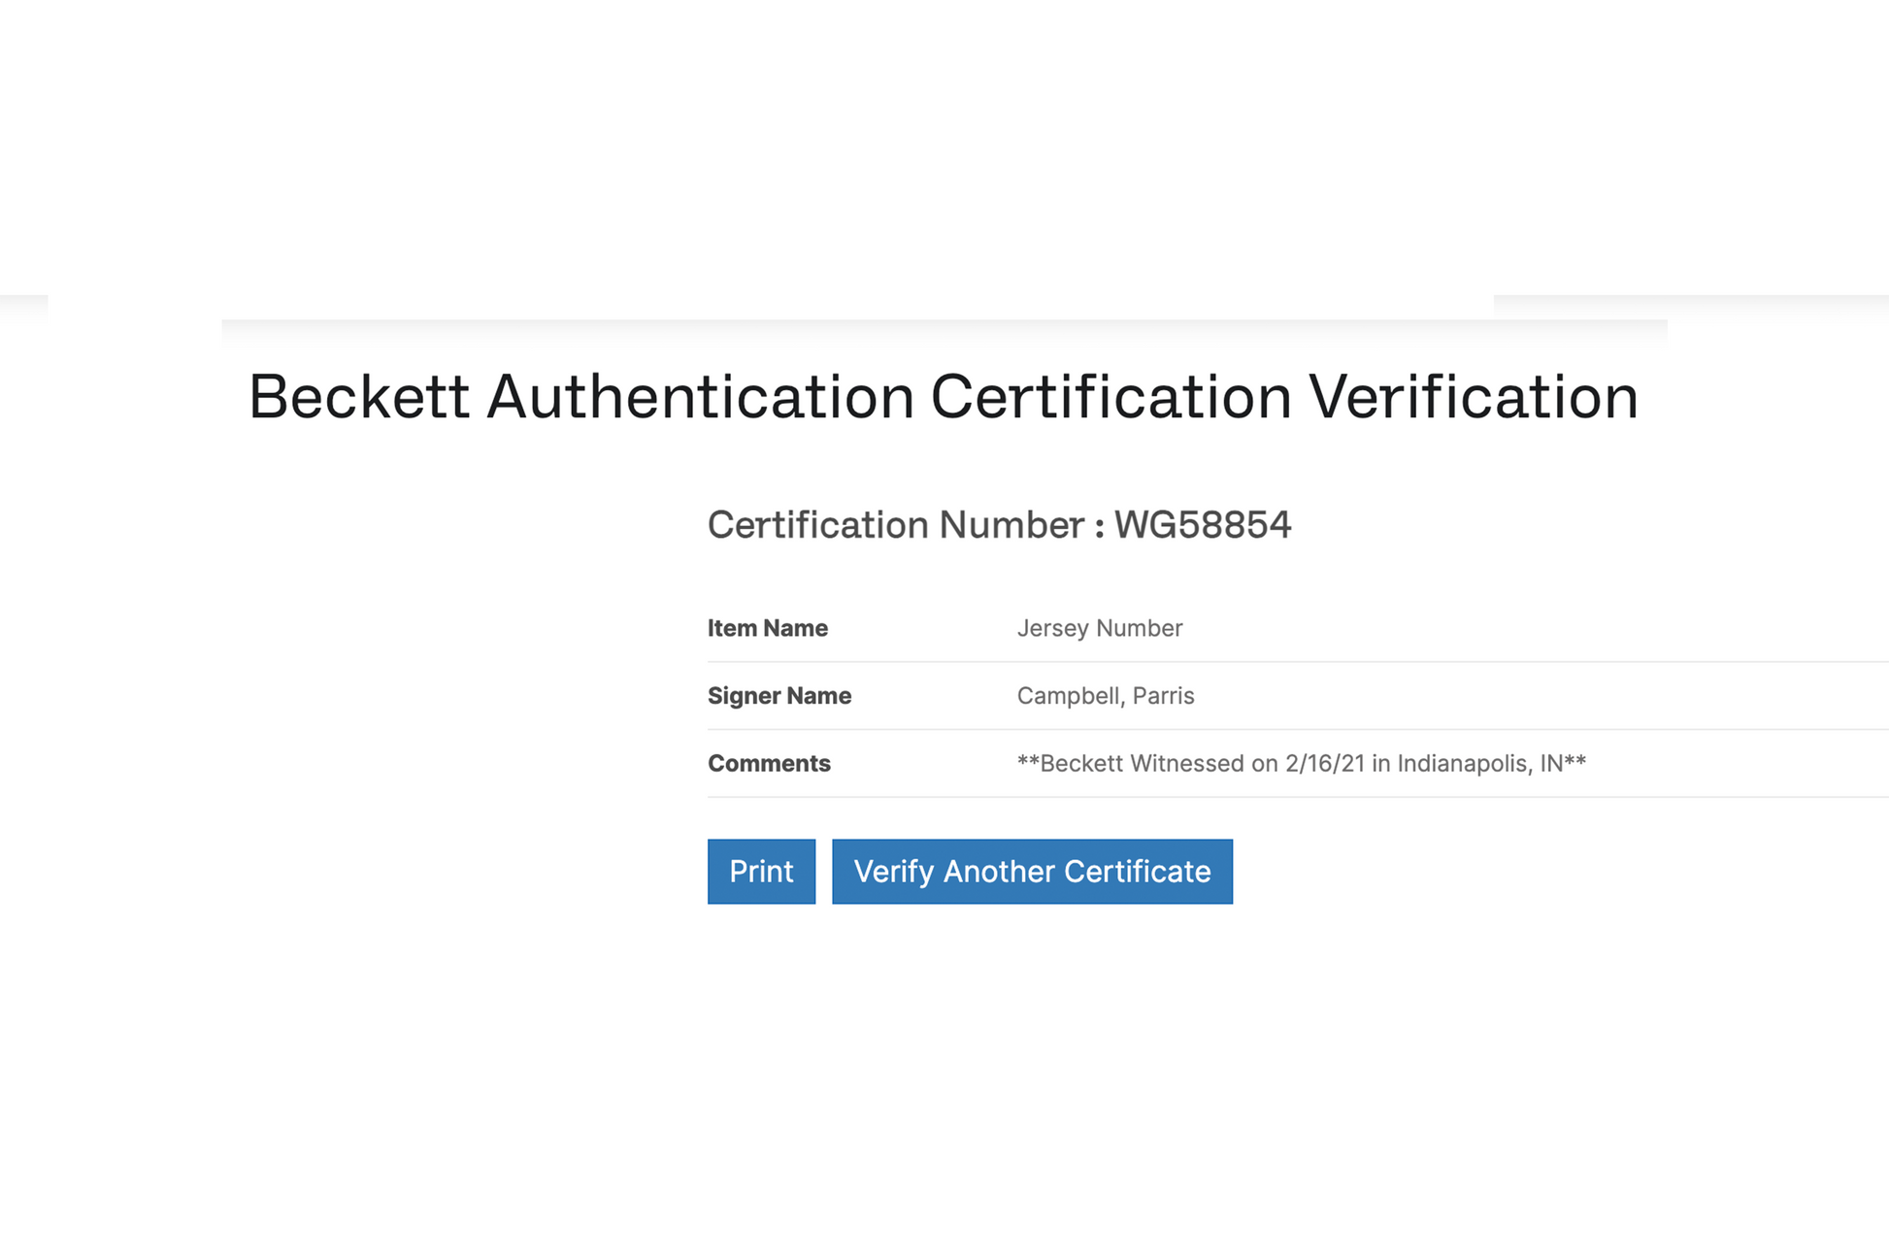The width and height of the screenshot is (1889, 1256).
Task: Click the Comments label
Action: 769,764
